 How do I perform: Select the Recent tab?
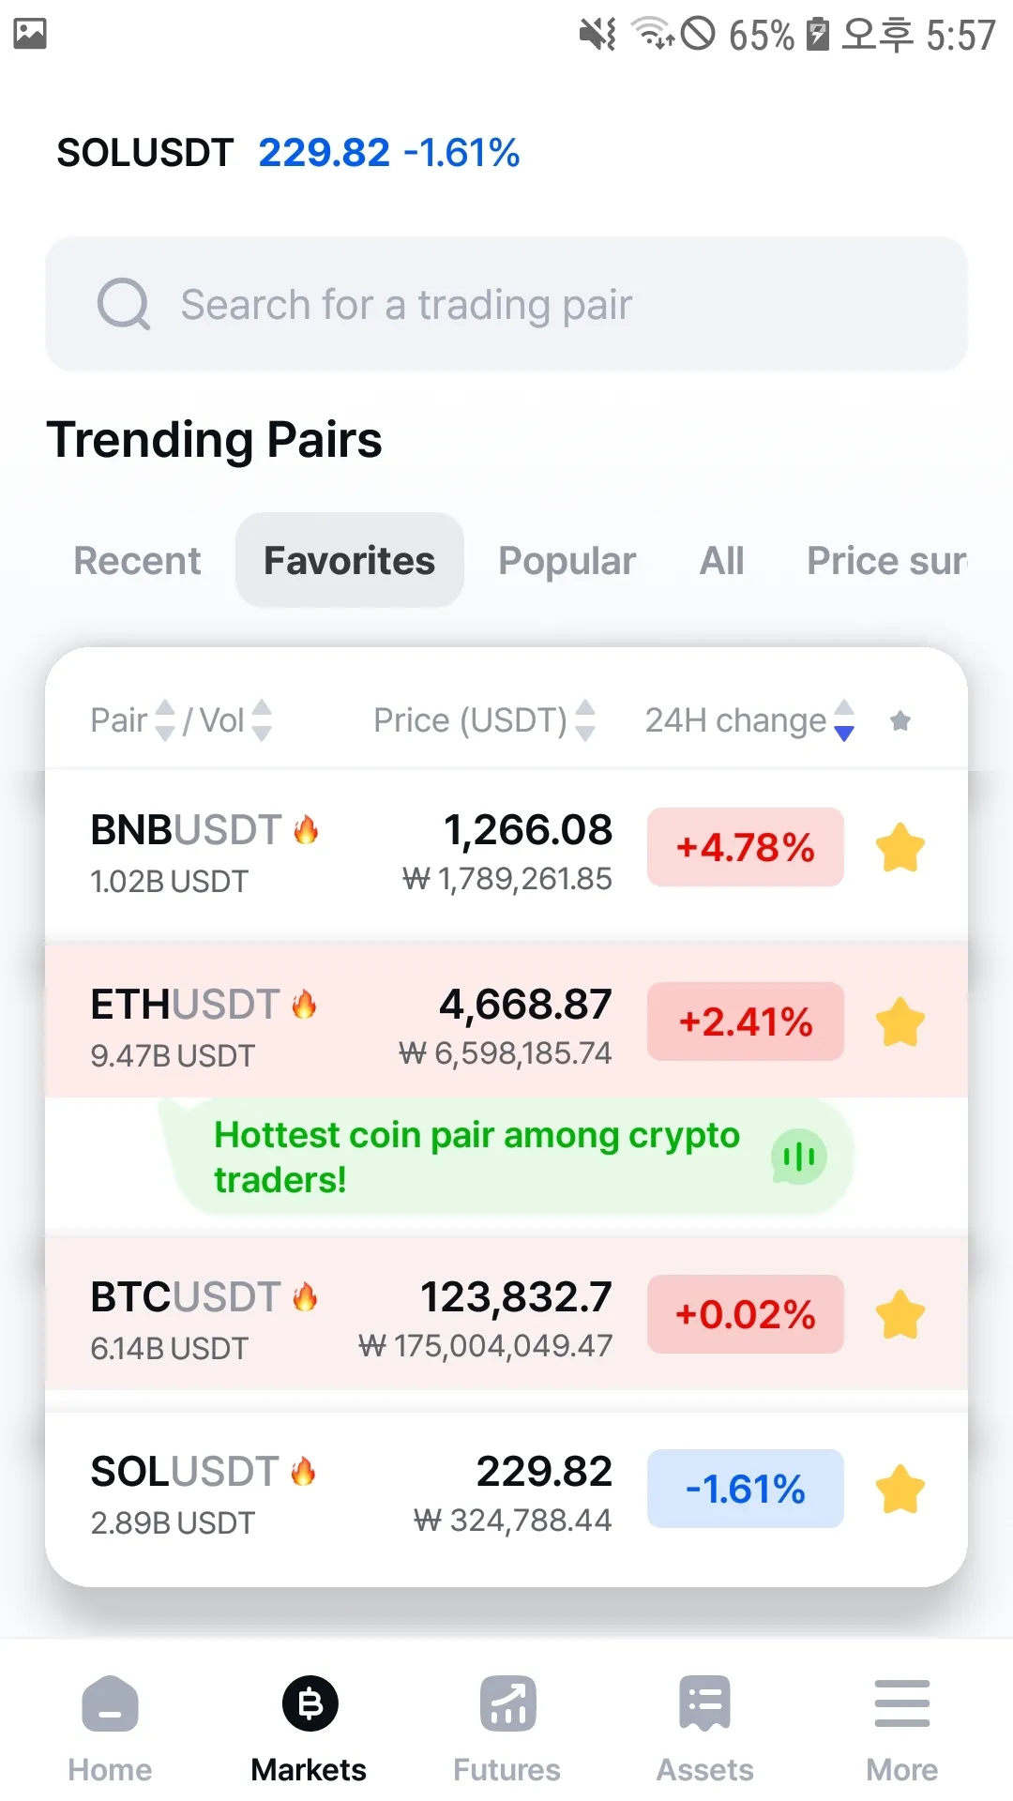(x=137, y=561)
